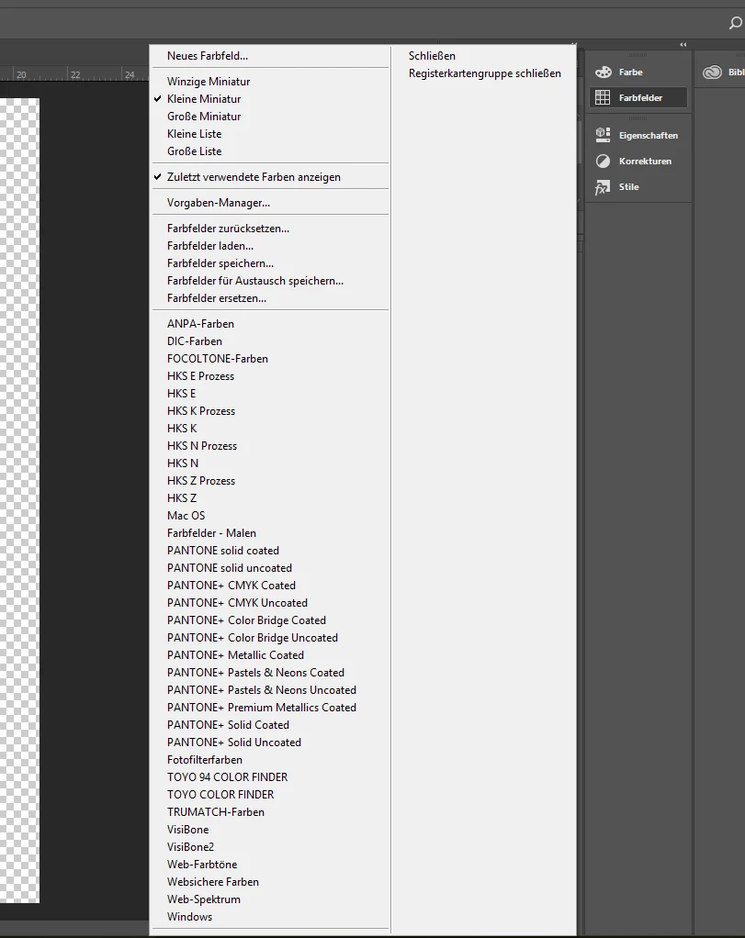Open the Farbfelder swatches panel icon
745x938 pixels.
pyautogui.click(x=603, y=97)
